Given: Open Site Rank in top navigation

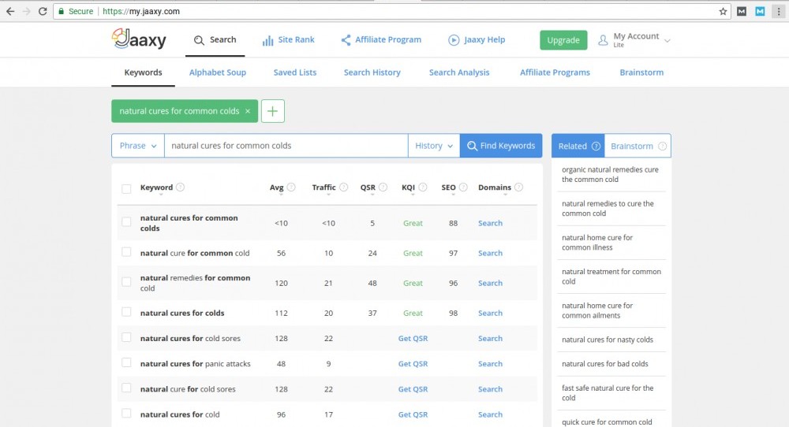Looking at the screenshot, I should [288, 39].
